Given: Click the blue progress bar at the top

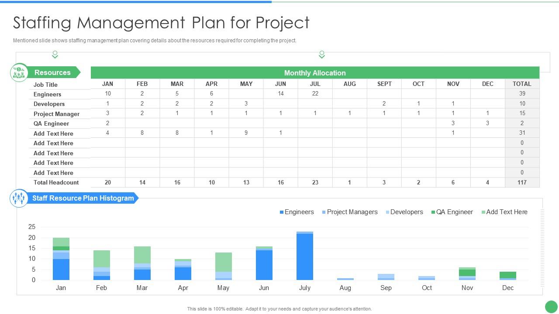Looking at the screenshot, I should pyautogui.click(x=135, y=2).
